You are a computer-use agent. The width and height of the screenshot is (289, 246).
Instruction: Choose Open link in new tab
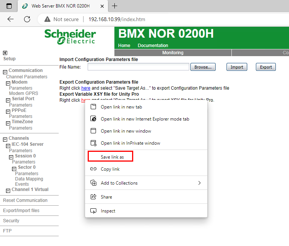coord(146,107)
